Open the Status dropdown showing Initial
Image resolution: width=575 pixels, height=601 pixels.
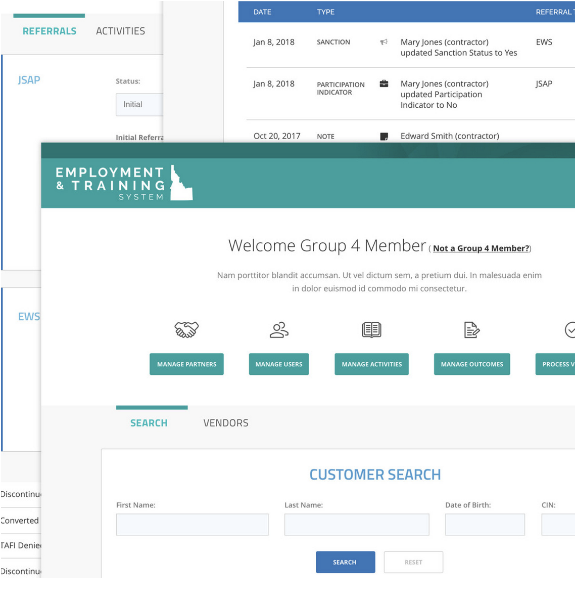pos(139,105)
